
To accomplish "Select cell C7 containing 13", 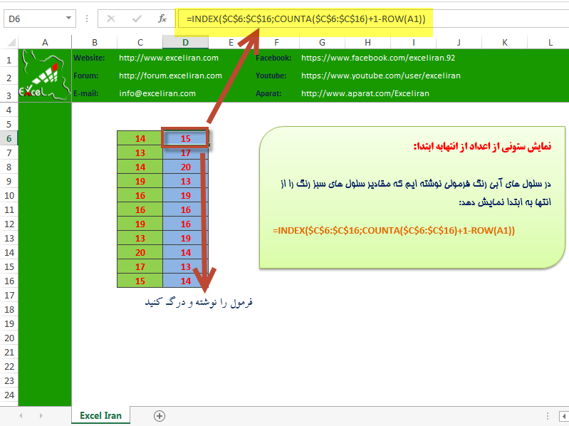I will tap(140, 152).
